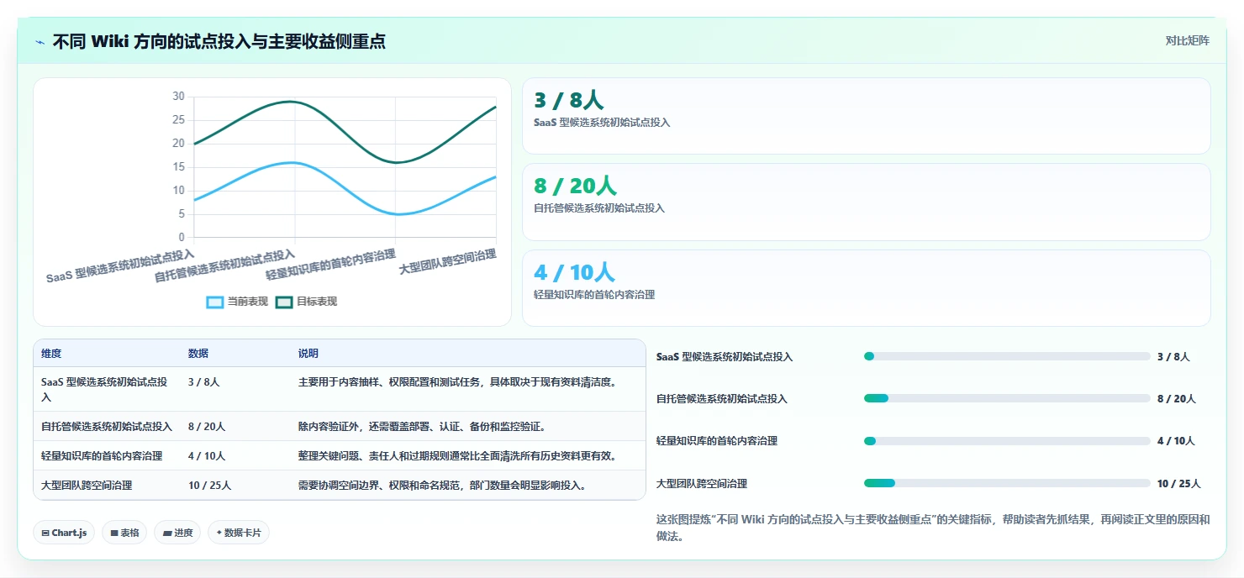Click the Chart.js tag
The width and height of the screenshot is (1244, 578).
tap(64, 533)
